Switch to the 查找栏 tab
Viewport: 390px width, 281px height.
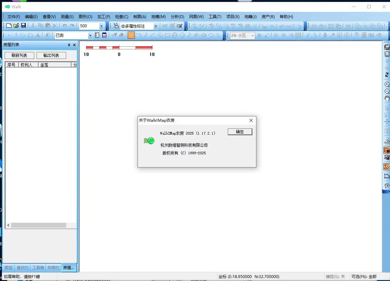(22, 268)
